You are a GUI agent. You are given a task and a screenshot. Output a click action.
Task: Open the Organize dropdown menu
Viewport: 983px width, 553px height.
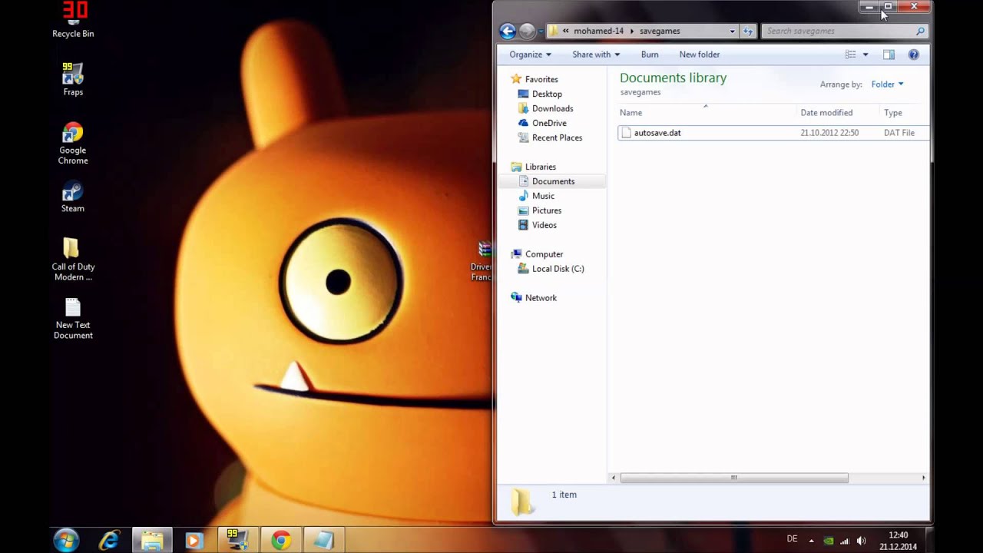(x=530, y=55)
